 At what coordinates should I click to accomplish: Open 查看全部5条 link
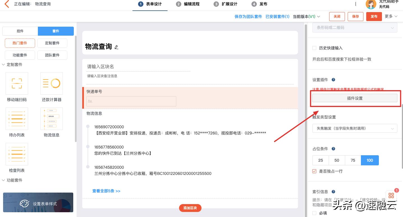106,191
